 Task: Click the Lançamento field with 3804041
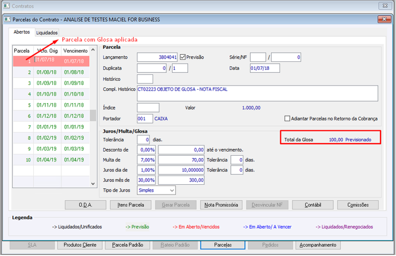[x=157, y=58]
